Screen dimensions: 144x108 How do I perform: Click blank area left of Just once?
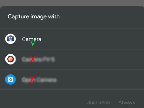tap(43, 103)
